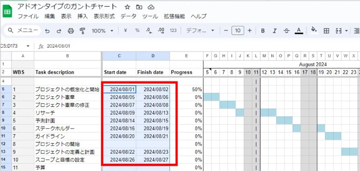Viewport: 360px width, 171px height.
Task: Toggle italic formatting
Action: 275,31
